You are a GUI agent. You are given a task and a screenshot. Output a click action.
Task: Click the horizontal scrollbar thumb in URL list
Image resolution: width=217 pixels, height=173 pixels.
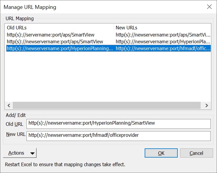[107, 106]
